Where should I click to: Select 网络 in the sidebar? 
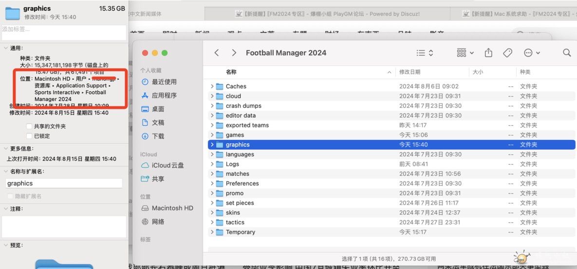click(x=153, y=221)
